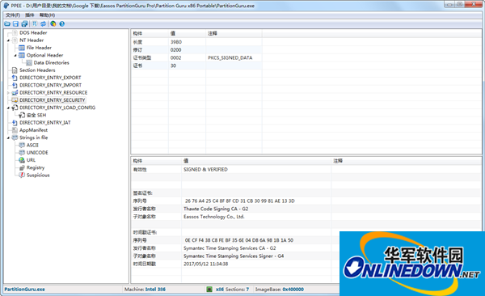Image resolution: width=485 pixels, height=296 pixels.
Task: Select the value 0002 in 证书类型 row
Action: (175, 58)
